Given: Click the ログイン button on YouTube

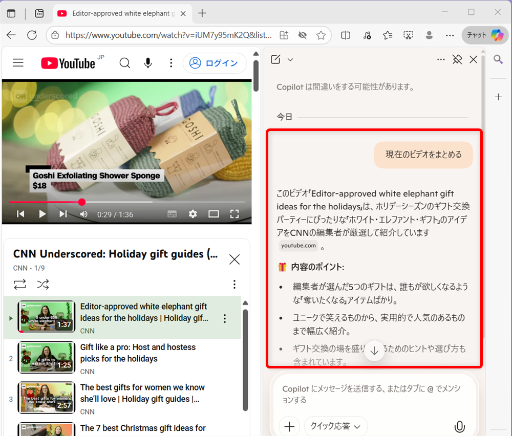Looking at the screenshot, I should [x=215, y=62].
